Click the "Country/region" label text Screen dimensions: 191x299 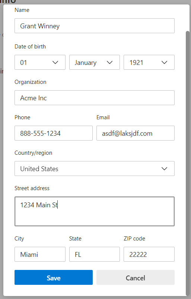tap(34, 153)
